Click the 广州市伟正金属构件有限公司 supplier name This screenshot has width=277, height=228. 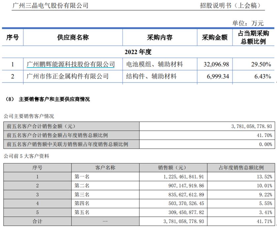click(x=67, y=76)
